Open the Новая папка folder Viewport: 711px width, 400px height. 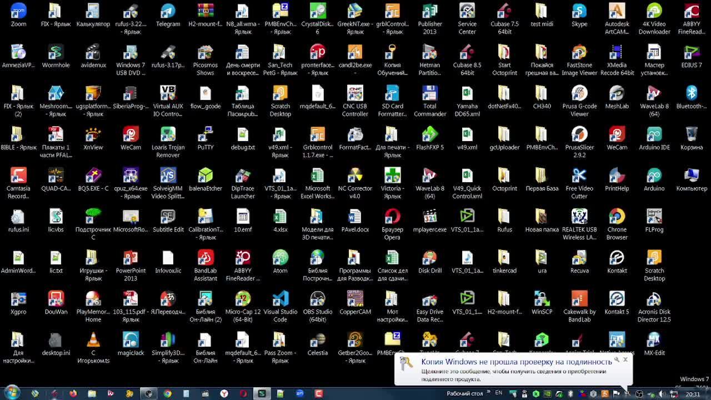[x=542, y=221]
